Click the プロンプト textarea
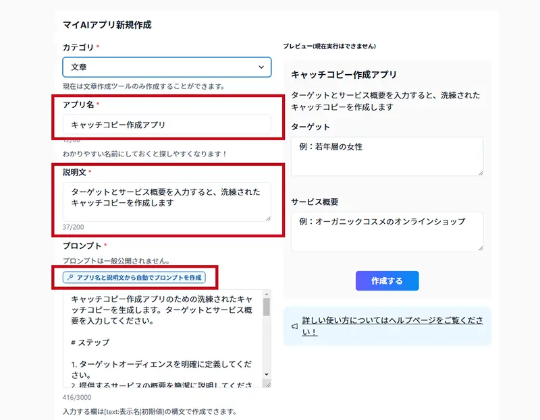 pyautogui.click(x=163, y=339)
